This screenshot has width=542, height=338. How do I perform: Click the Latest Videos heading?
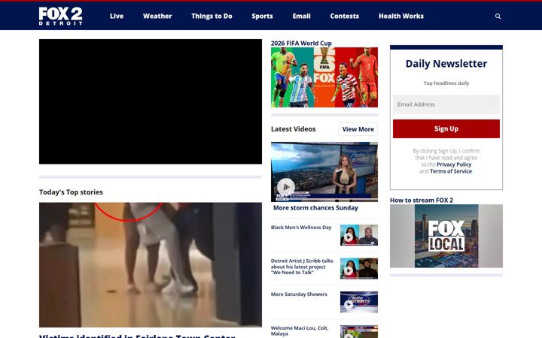293,129
